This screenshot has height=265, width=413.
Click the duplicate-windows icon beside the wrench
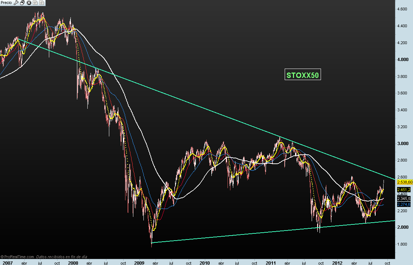click(x=22, y=3)
